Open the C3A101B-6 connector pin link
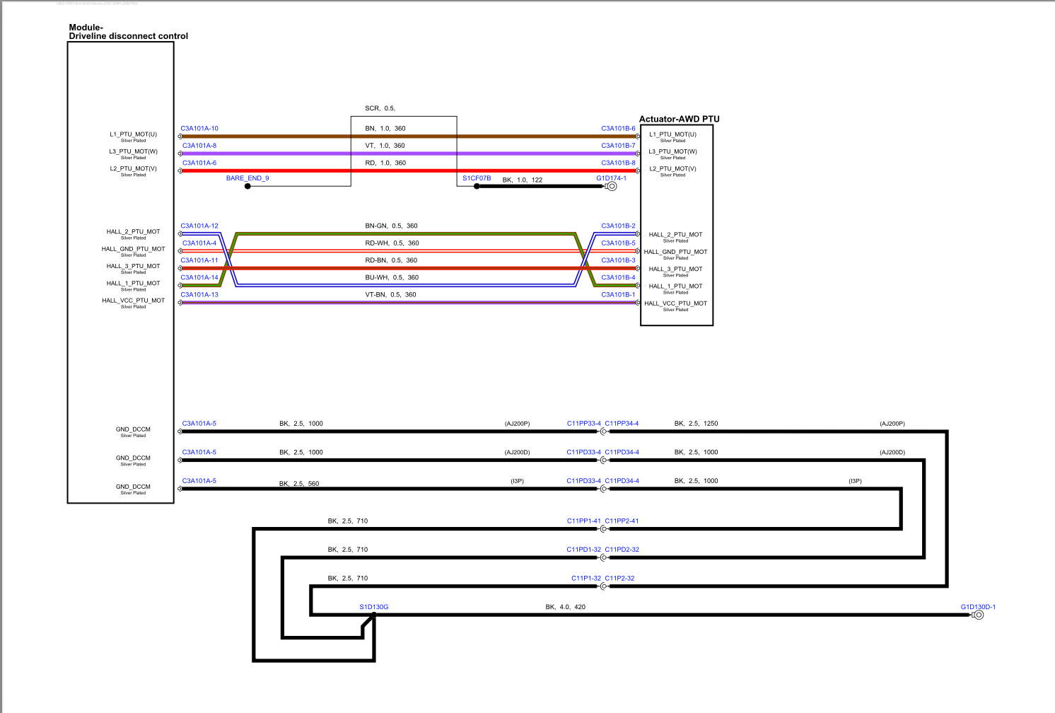This screenshot has width=1055, height=713. 618,129
